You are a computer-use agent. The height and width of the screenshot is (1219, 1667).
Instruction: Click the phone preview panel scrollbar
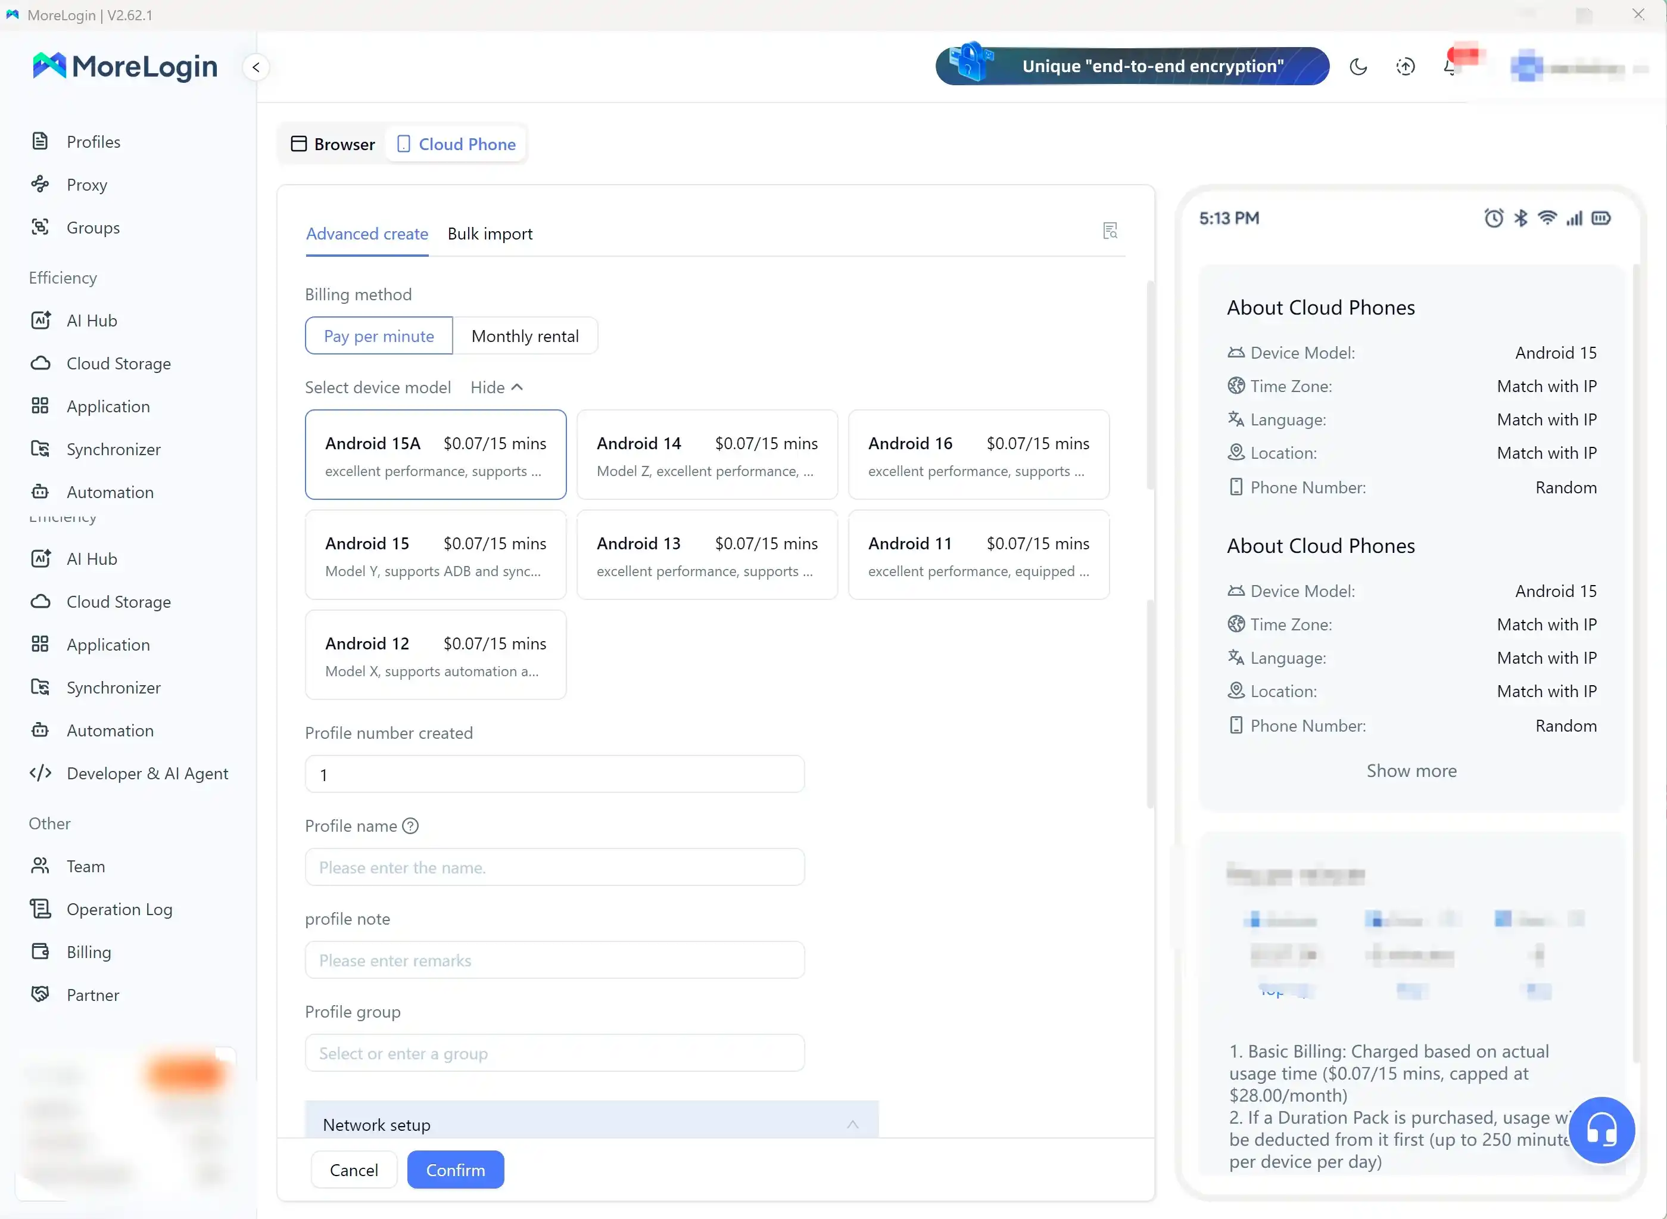tap(1636, 664)
